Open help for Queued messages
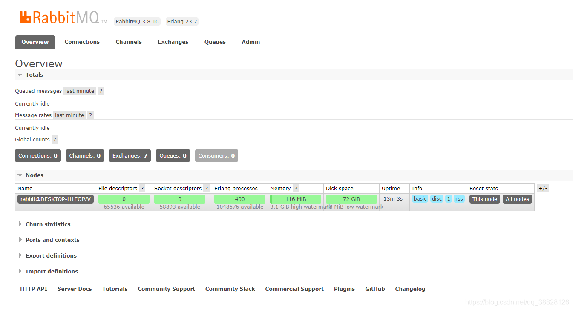The width and height of the screenshot is (573, 310). point(101,91)
